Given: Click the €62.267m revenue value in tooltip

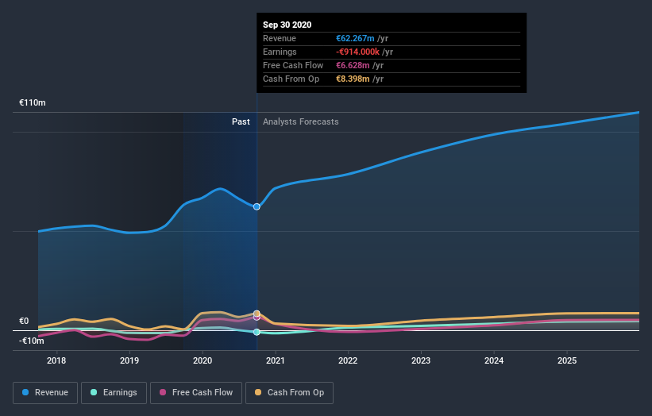Looking at the screenshot, I should [355, 38].
